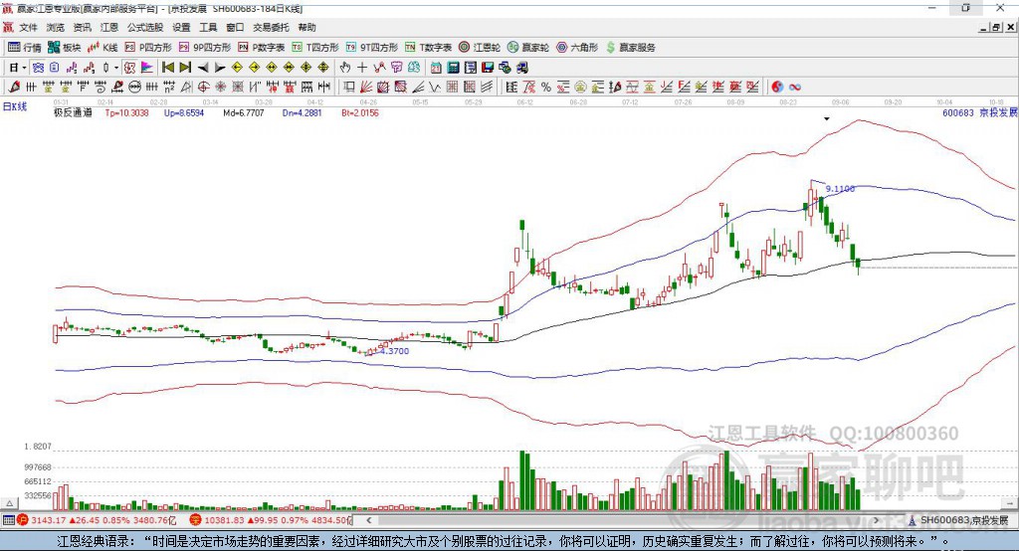Select the red starburst radial tool

click(220, 87)
